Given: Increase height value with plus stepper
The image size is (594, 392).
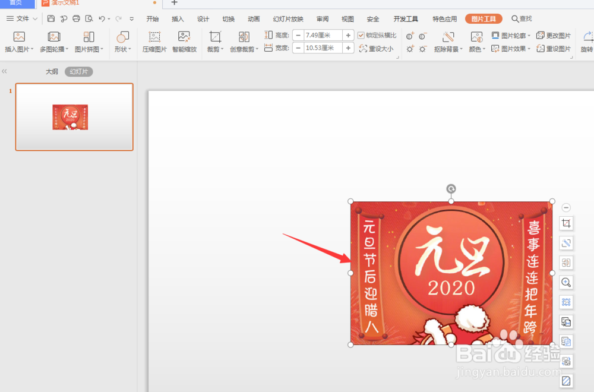Looking at the screenshot, I should (347, 35).
